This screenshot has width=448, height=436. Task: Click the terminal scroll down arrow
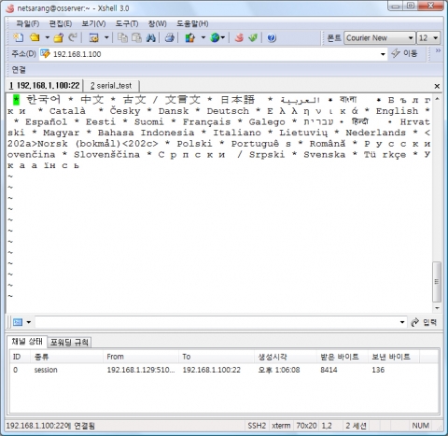coord(437,308)
